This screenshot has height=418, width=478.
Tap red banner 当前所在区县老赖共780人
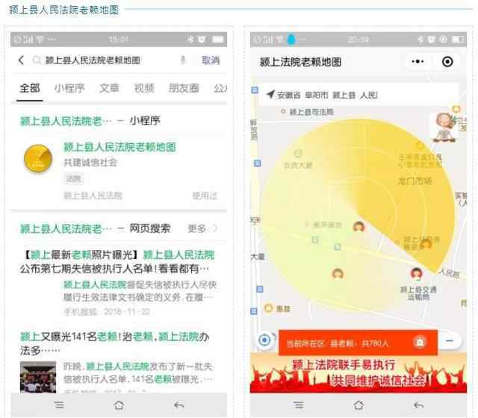358,343
